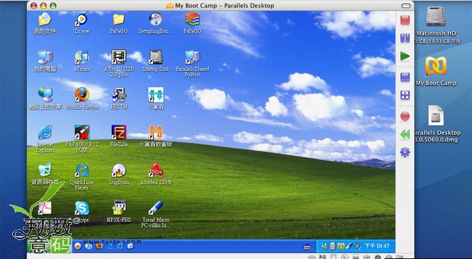Select the Startup Disk desktop icon
This screenshot has height=259, width=472.
click(x=156, y=61)
